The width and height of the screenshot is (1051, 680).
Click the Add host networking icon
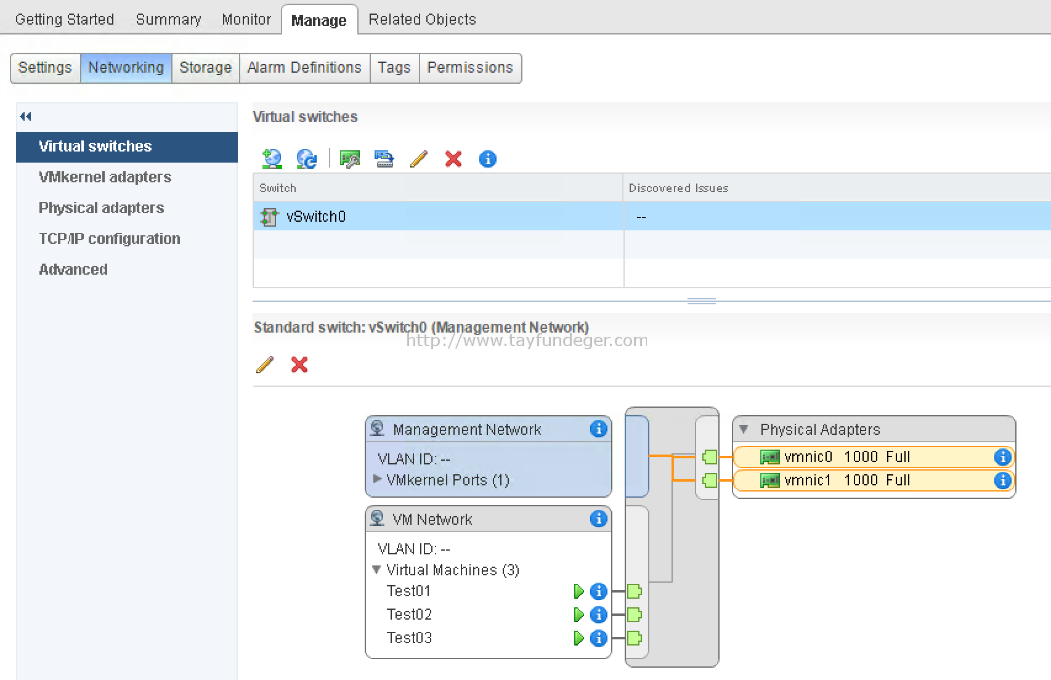pyautogui.click(x=272, y=159)
